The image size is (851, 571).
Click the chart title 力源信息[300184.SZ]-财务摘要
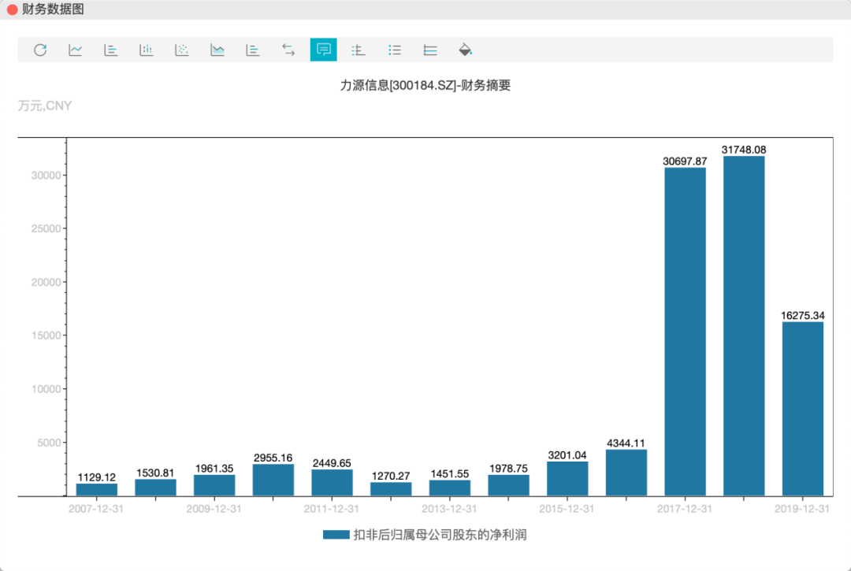pyautogui.click(x=425, y=85)
